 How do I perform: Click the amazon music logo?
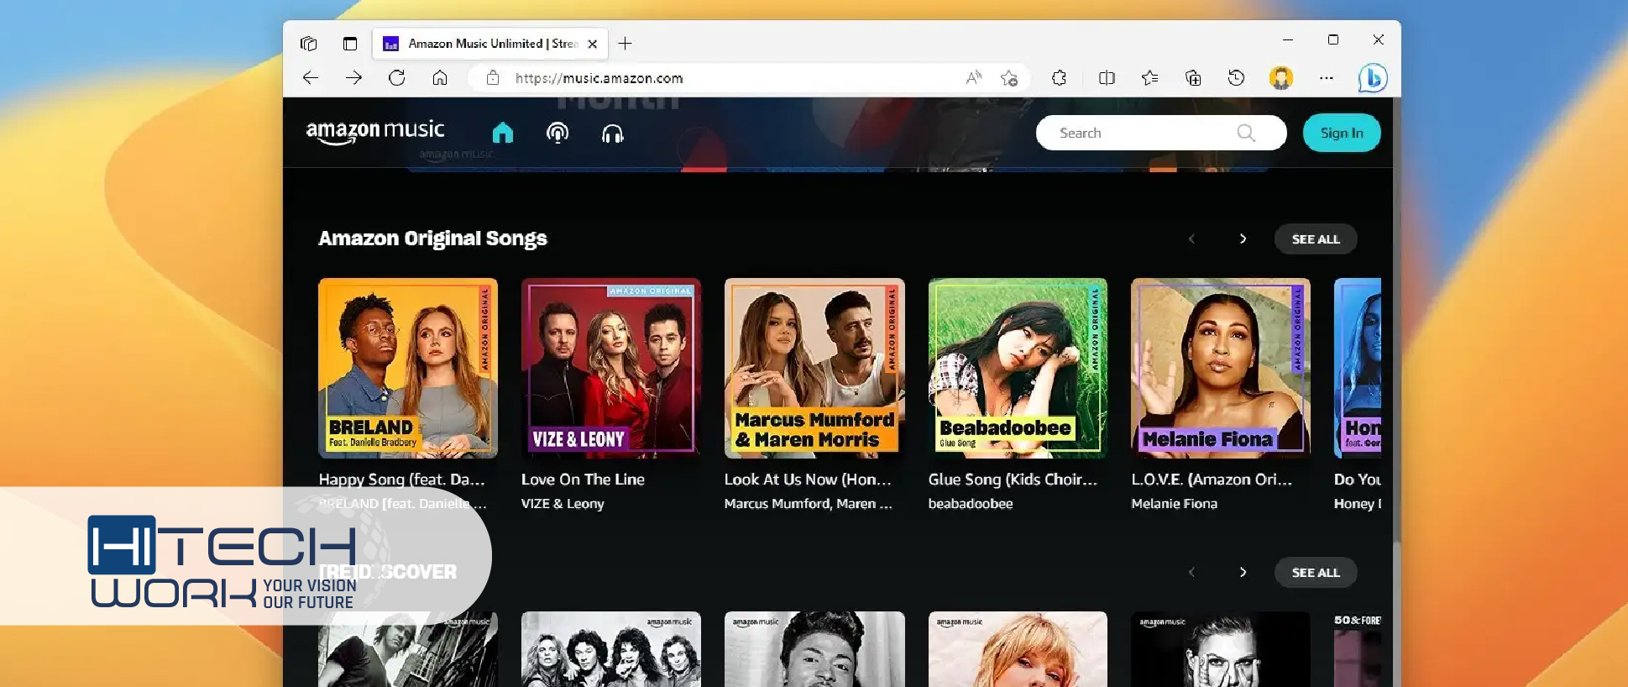click(375, 132)
